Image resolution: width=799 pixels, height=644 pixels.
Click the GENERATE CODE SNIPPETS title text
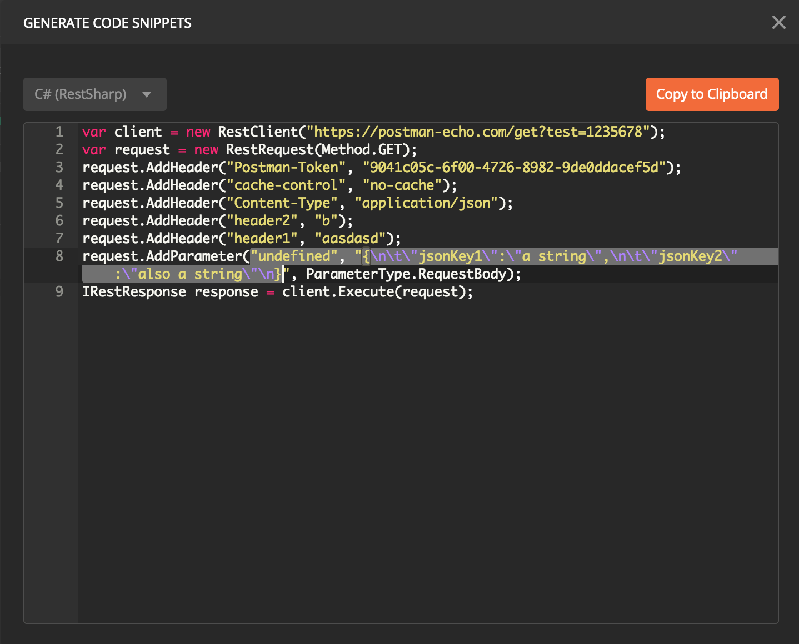coord(108,23)
